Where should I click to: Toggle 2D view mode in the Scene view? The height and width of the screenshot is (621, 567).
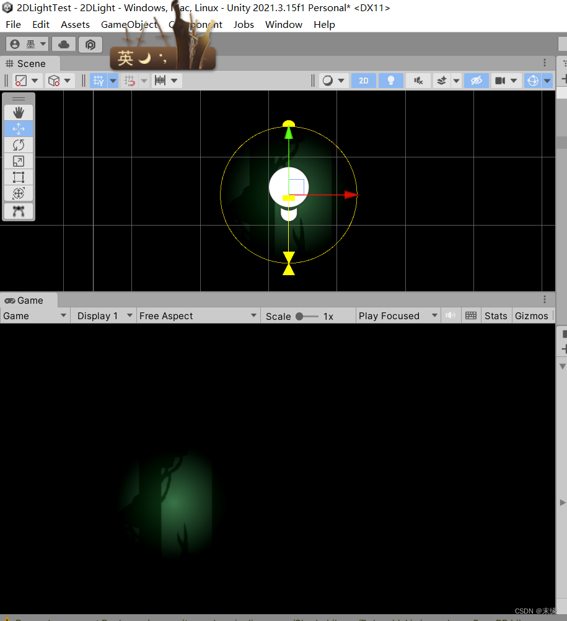pyautogui.click(x=364, y=80)
